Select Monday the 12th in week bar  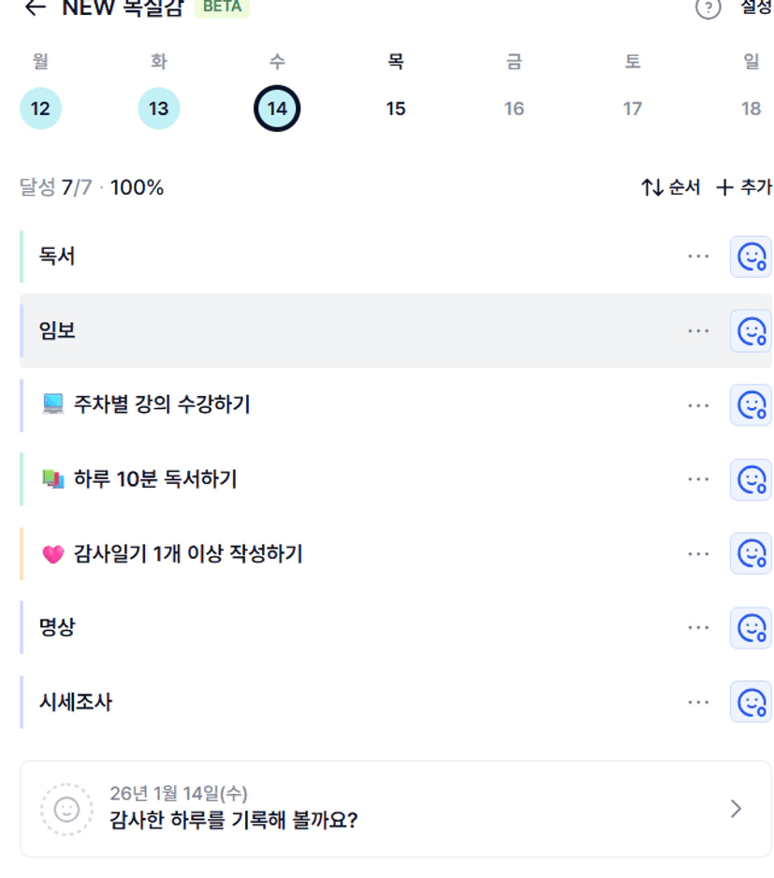40,109
